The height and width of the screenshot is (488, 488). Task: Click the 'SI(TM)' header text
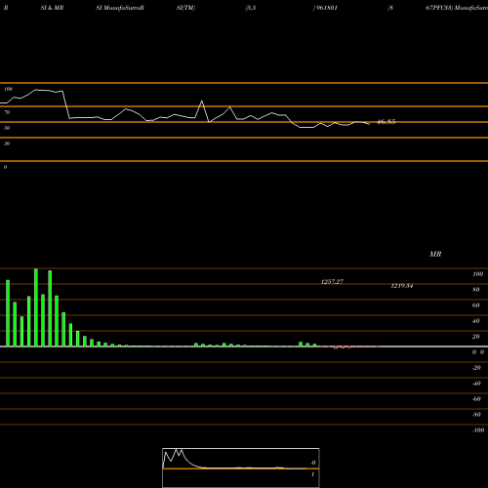click(x=185, y=8)
